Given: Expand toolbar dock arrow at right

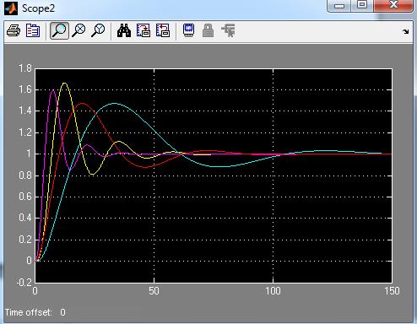Looking at the screenshot, I should pyautogui.click(x=405, y=31).
